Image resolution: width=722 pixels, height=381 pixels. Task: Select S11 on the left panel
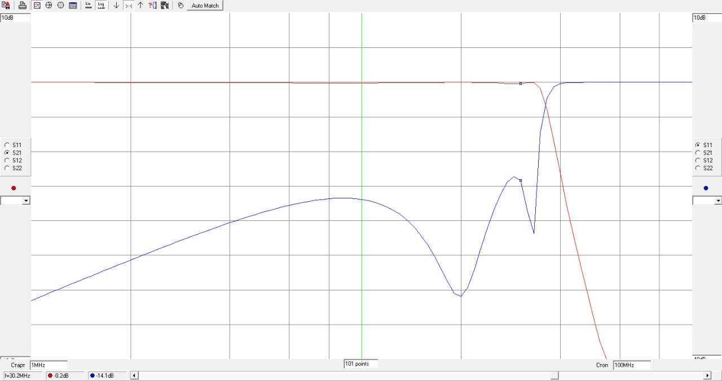[7, 145]
